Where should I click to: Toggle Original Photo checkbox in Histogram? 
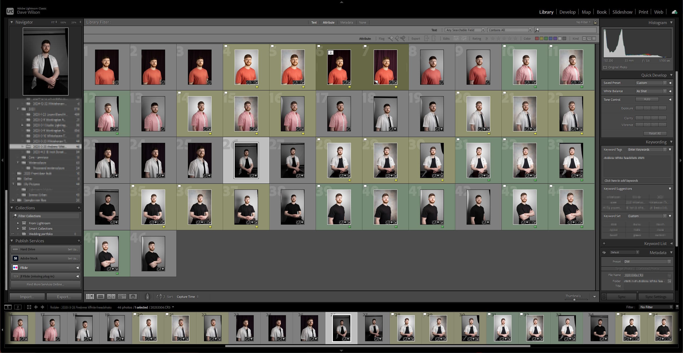coord(605,67)
